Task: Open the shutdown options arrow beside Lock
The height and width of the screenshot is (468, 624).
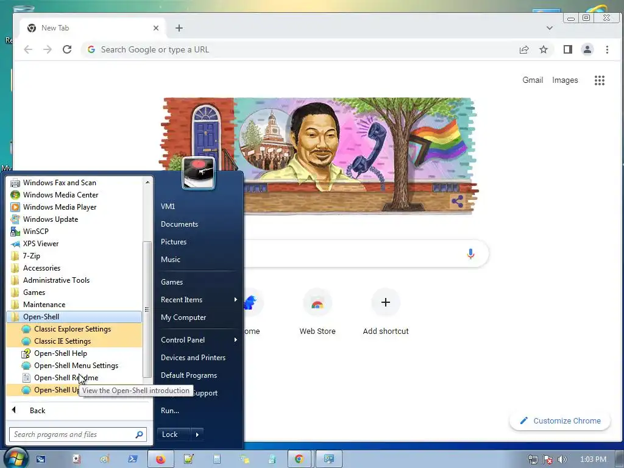Action: click(197, 434)
